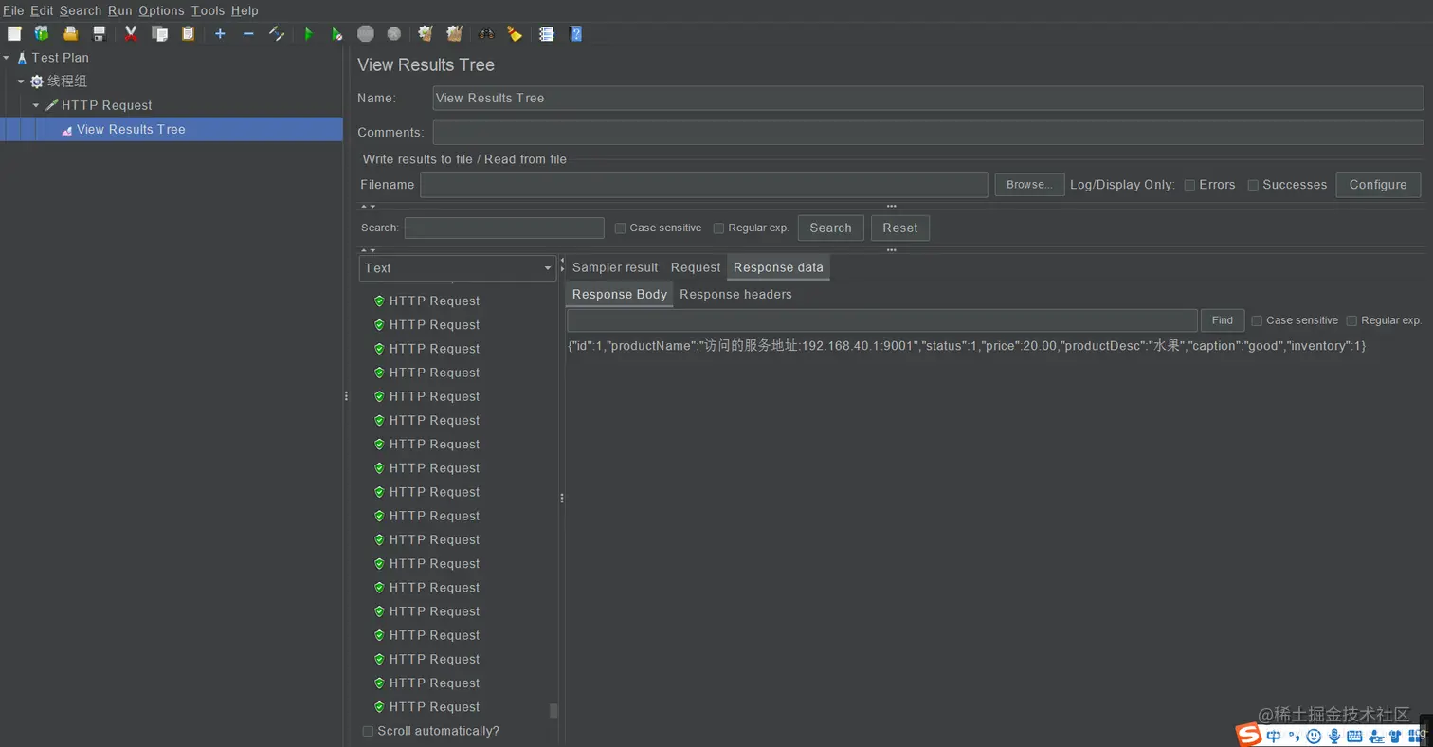Image resolution: width=1433 pixels, height=747 pixels.
Task: Open the Text renderer dropdown
Action: point(458,268)
